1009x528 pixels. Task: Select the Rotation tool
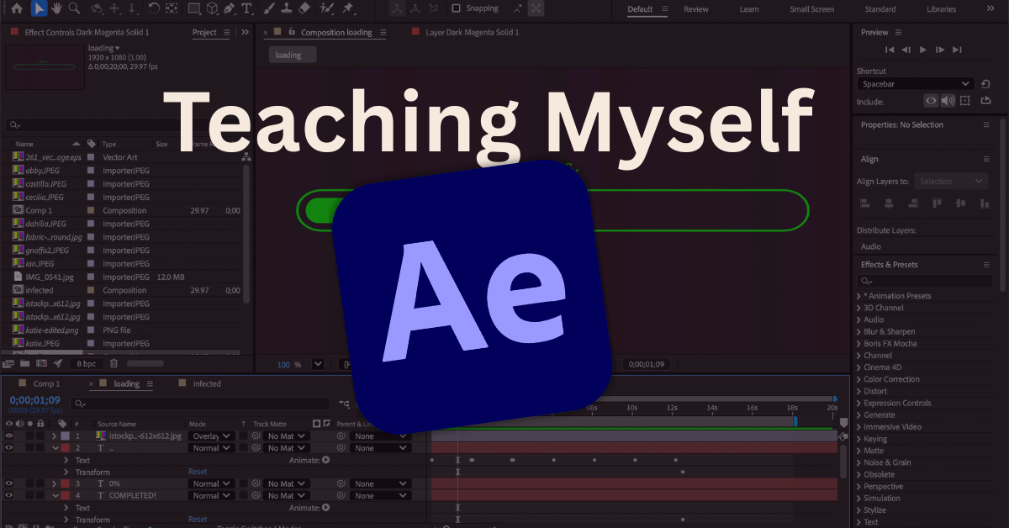(154, 9)
